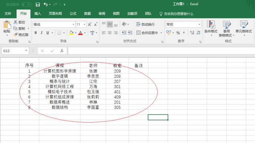Toggle the AutoSave switch
The width and height of the screenshot is (255, 143).
coord(26,4)
